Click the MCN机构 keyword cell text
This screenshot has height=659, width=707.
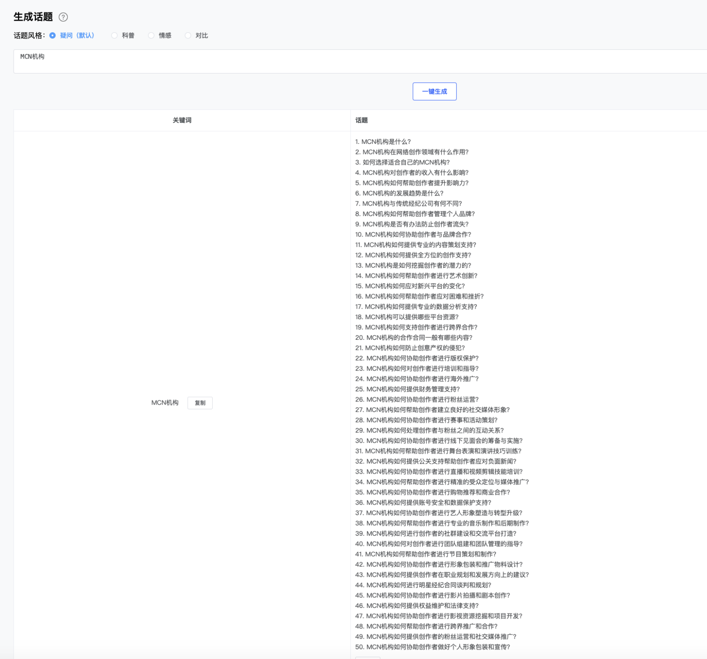click(x=165, y=403)
